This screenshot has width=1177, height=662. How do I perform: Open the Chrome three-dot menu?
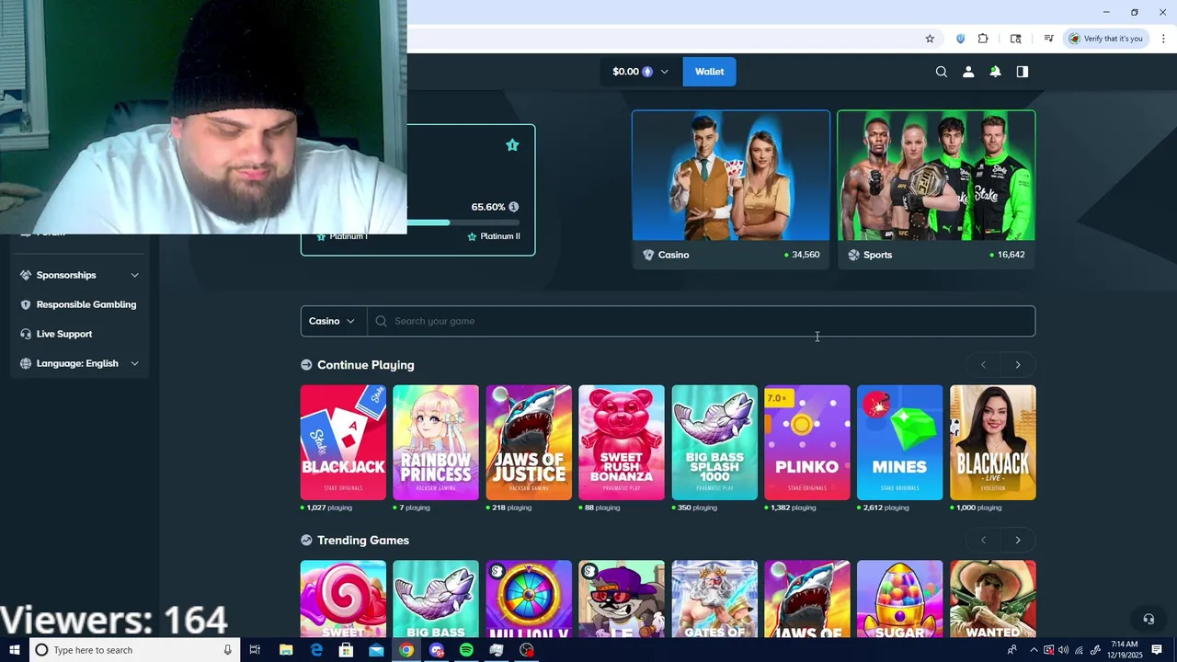point(1163,39)
